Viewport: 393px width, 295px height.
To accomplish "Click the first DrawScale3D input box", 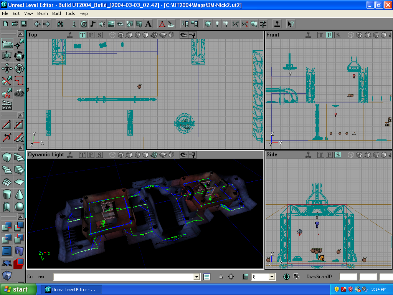I will 348,277.
